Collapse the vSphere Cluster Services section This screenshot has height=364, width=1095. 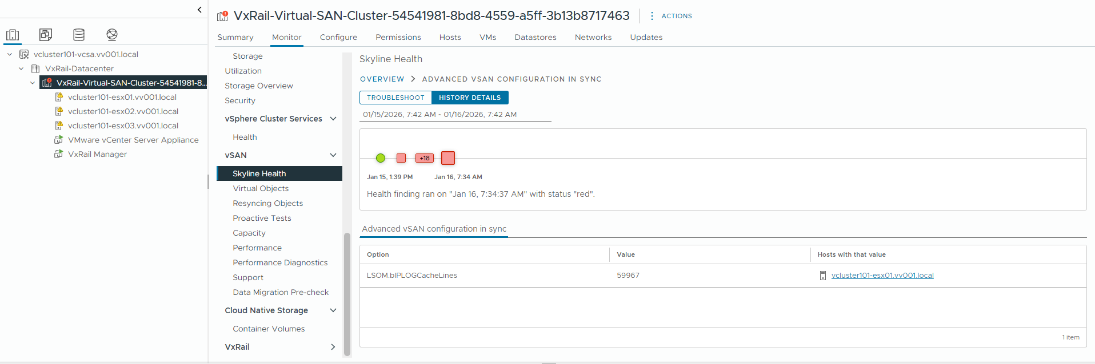(x=333, y=119)
